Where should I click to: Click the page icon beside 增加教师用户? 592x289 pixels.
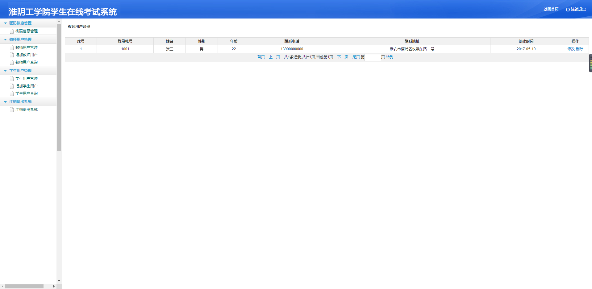pyautogui.click(x=12, y=55)
